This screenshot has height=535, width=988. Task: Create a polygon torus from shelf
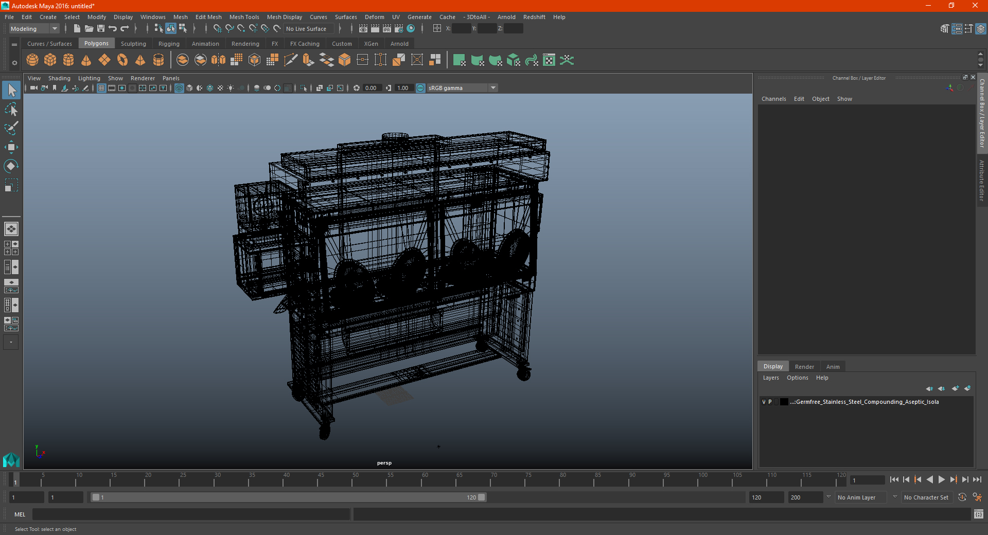click(x=122, y=60)
